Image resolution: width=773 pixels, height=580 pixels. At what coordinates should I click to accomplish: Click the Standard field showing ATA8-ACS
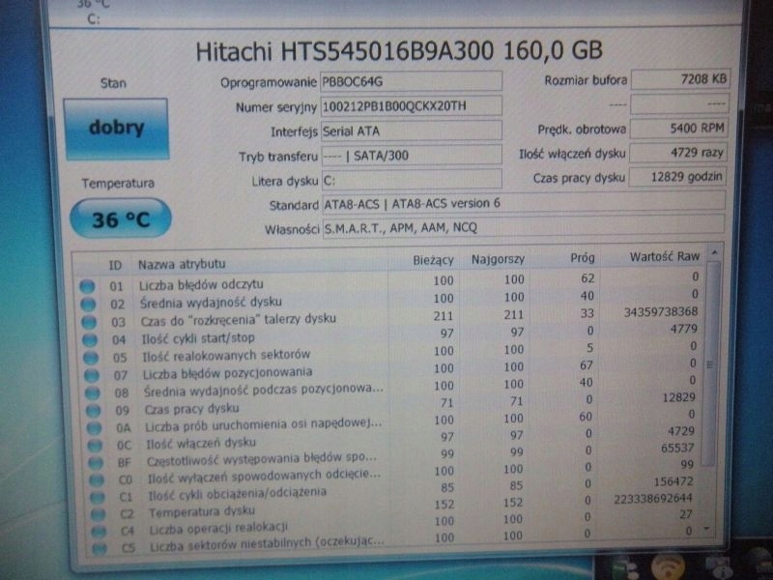(x=524, y=203)
